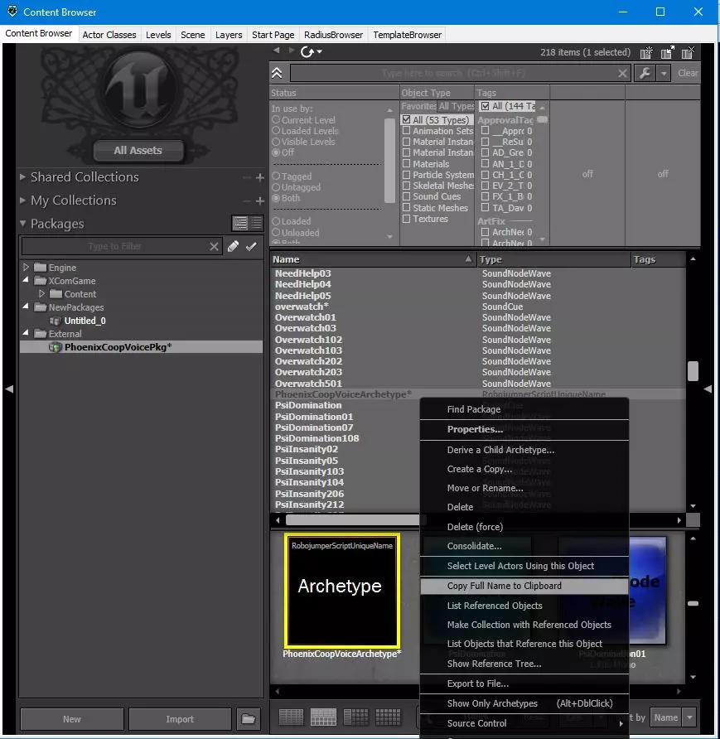Select list-only view layout icon
The width and height of the screenshot is (720, 739).
pos(291,717)
